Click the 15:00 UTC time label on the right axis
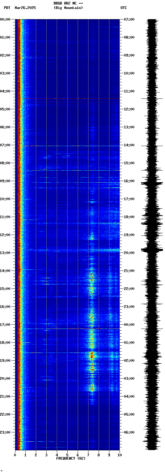Viewport: 165px width, 474px height. pyautogui.click(x=129, y=163)
